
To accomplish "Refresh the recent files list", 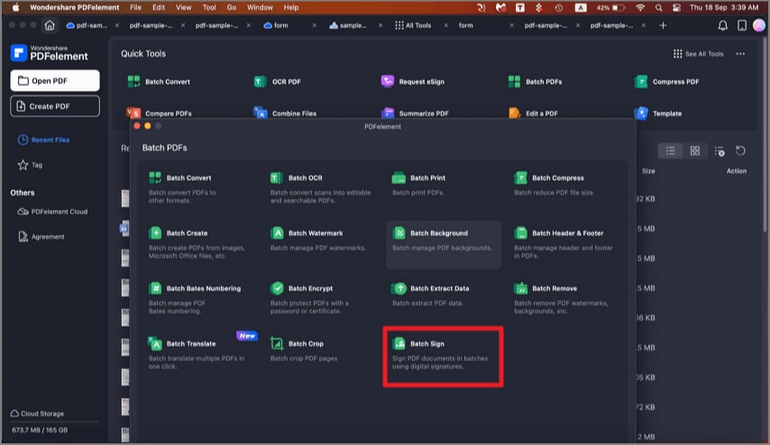I will pos(740,150).
